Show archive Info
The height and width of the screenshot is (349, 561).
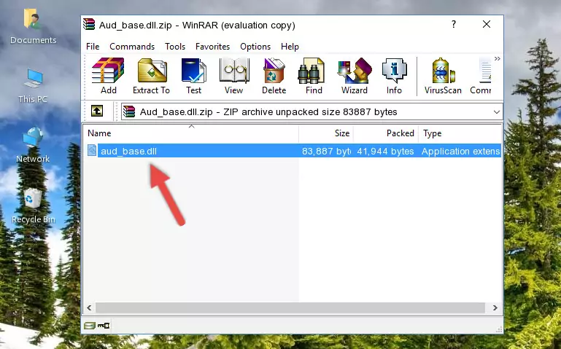pyautogui.click(x=394, y=76)
